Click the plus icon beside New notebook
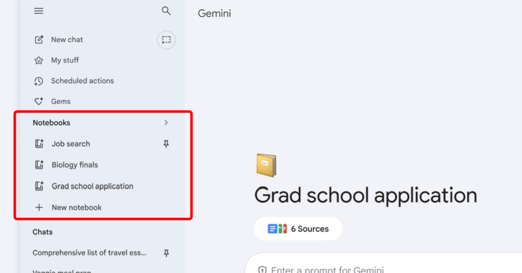522x273 pixels. pyautogui.click(x=39, y=207)
